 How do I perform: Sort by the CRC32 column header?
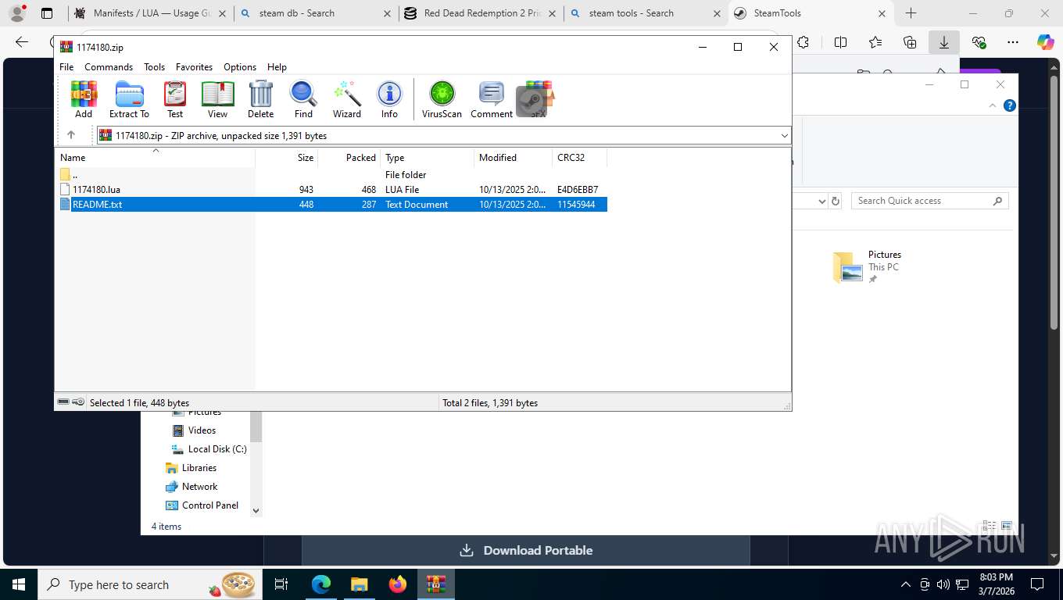click(580, 157)
